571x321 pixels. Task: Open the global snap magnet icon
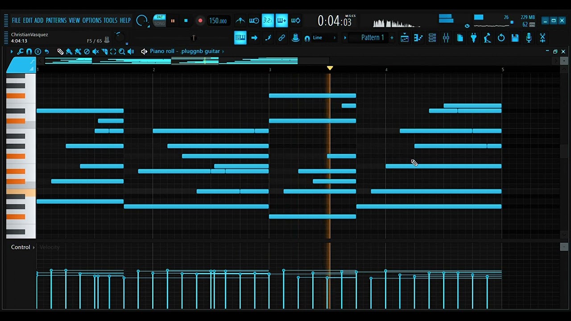point(307,38)
